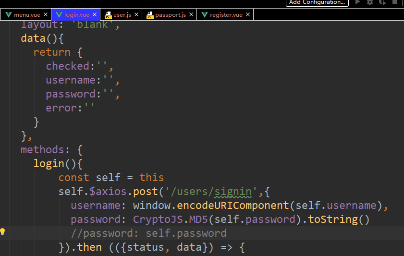Click the 'then' method call
This screenshot has height=256, width=404.
point(89,247)
